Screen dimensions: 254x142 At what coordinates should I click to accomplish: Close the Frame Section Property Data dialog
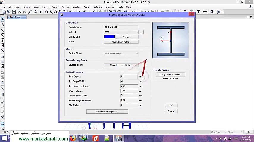click(192, 14)
